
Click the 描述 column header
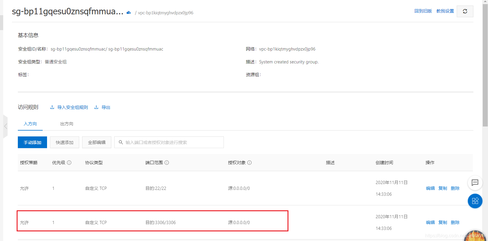tap(330, 163)
